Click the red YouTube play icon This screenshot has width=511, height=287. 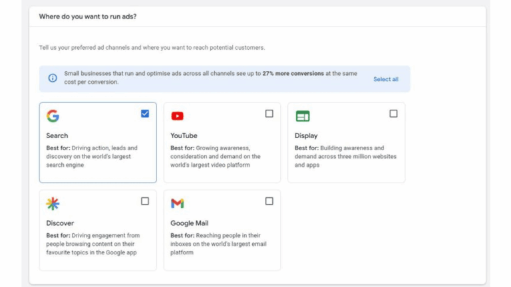click(x=177, y=116)
